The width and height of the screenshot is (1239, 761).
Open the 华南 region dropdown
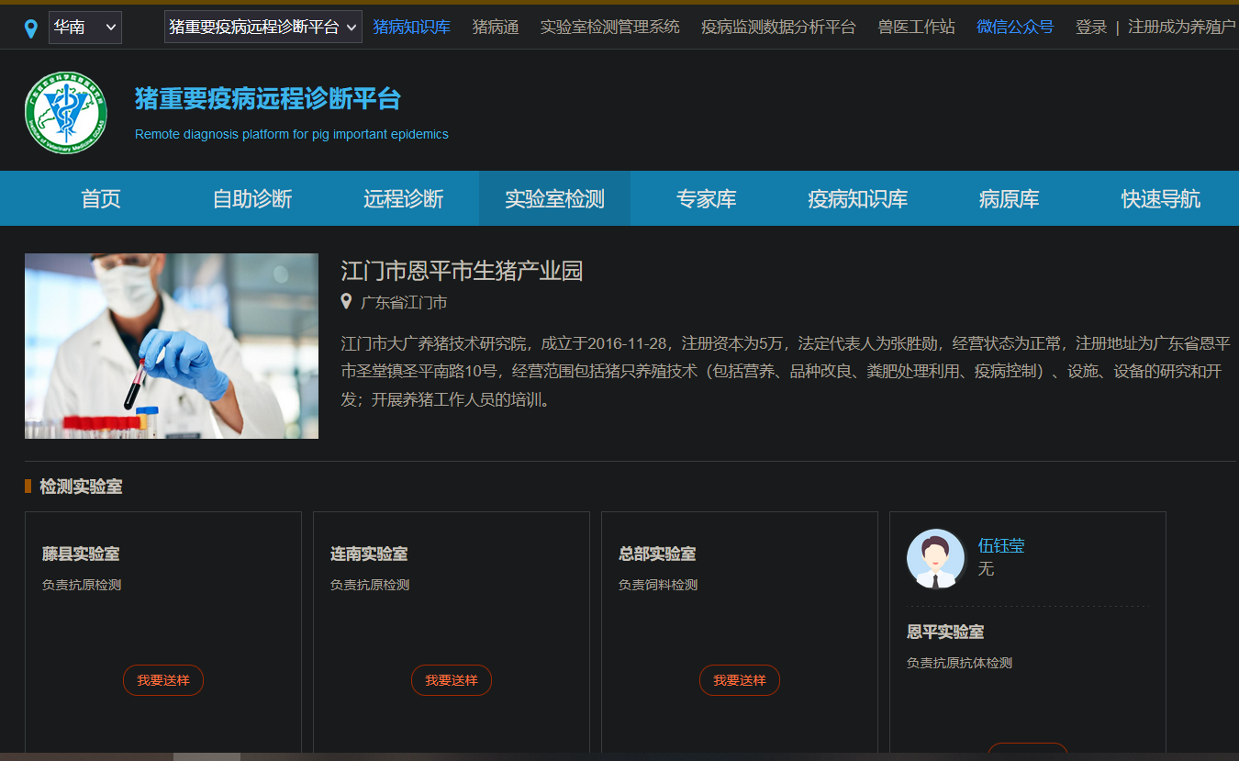coord(84,28)
